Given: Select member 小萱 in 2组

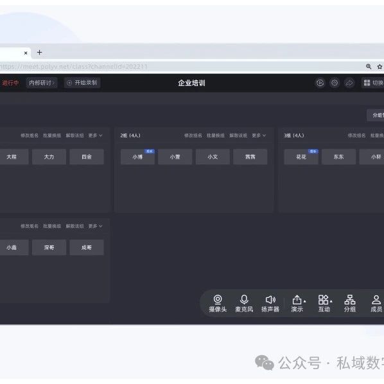Looking at the screenshot, I should [175, 157].
